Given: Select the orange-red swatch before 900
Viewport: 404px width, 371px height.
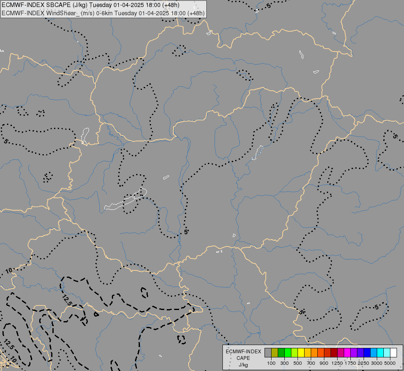Looking at the screenshot, I should pyautogui.click(x=321, y=352).
